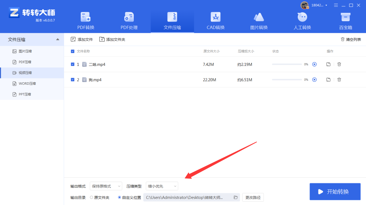The height and width of the screenshot is (205, 366).
Task: Delete 二哈.mp4 from the list
Action: (339, 64)
